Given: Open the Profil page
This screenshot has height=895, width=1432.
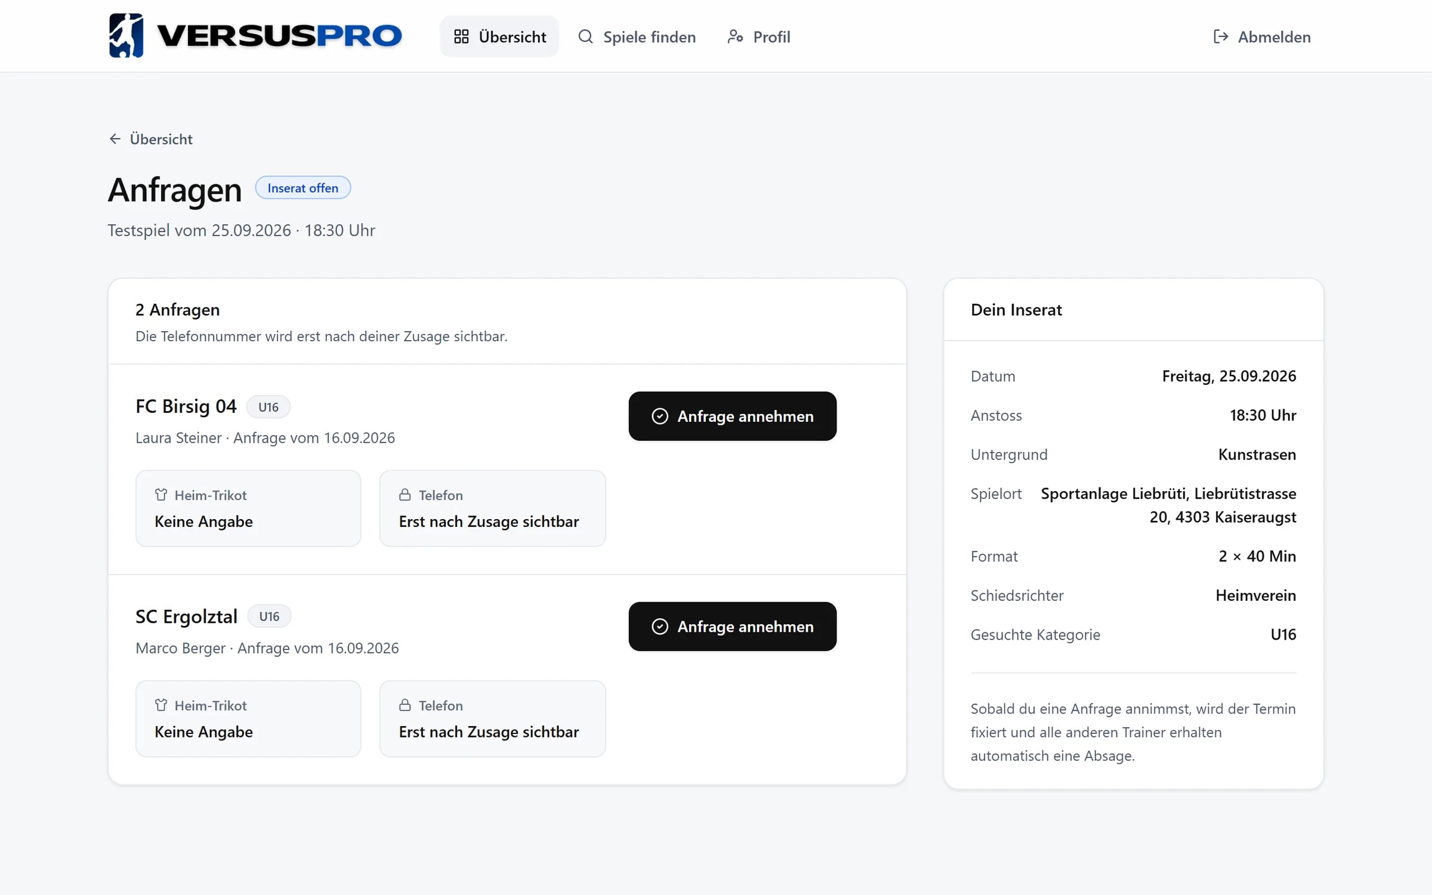Looking at the screenshot, I should coord(758,36).
